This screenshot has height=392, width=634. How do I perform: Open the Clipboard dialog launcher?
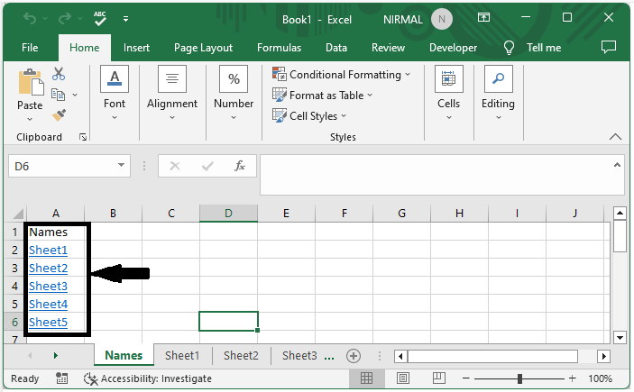[83, 137]
